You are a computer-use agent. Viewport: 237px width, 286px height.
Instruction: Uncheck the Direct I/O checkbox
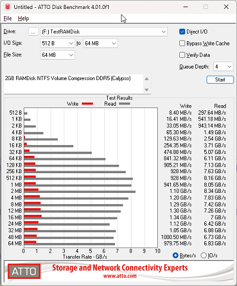pos(182,32)
